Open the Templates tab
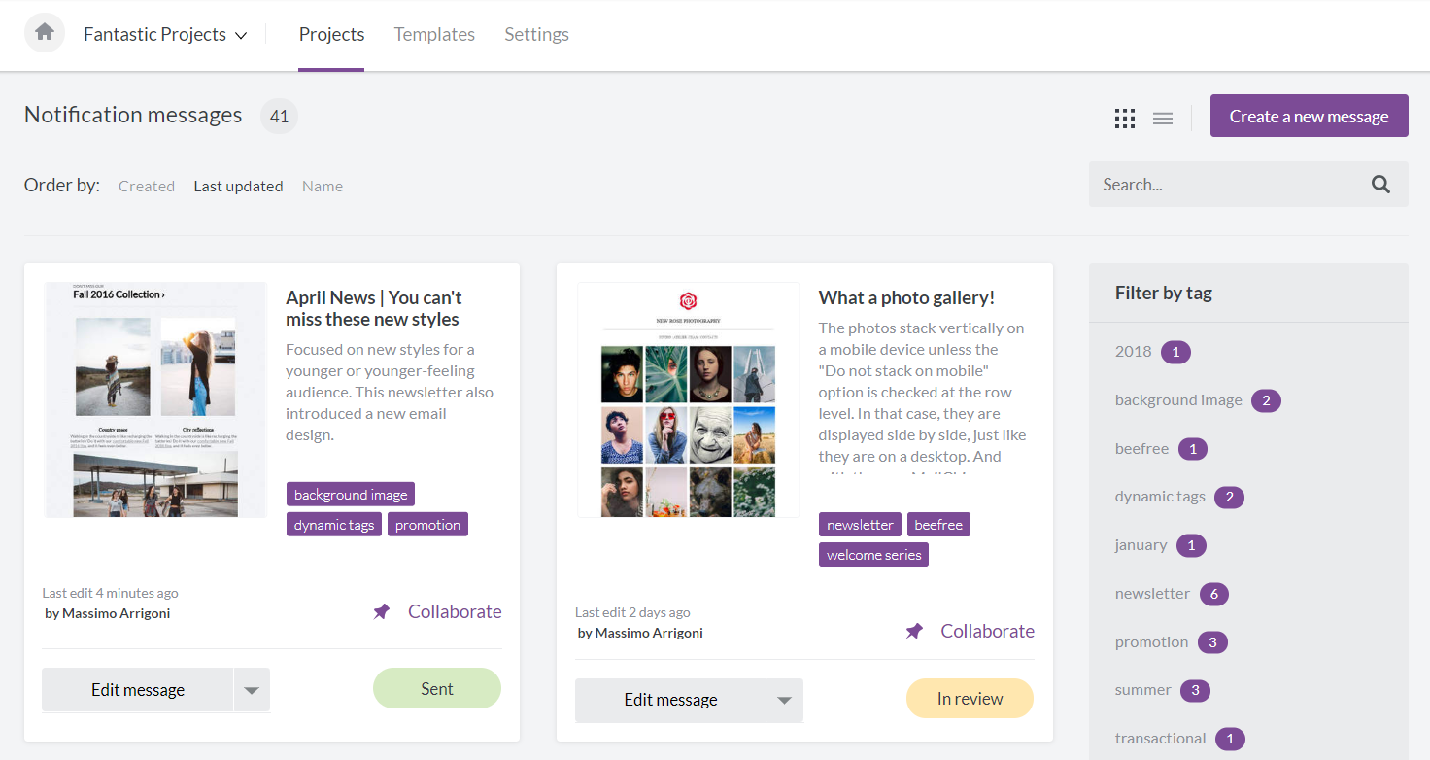Viewport: 1430px width, 760px height. [x=434, y=34]
